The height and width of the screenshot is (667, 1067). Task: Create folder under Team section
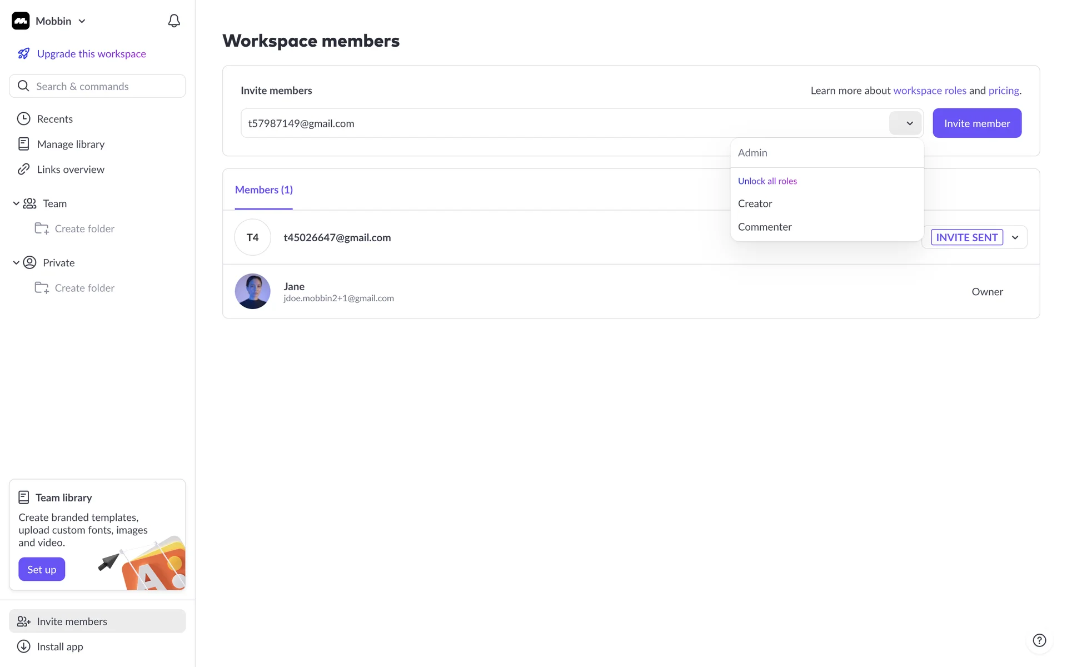[84, 229]
